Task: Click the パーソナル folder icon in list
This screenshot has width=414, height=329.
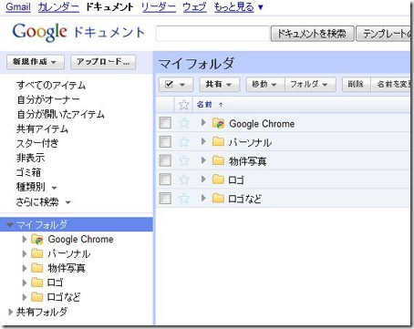Action: [x=218, y=141]
